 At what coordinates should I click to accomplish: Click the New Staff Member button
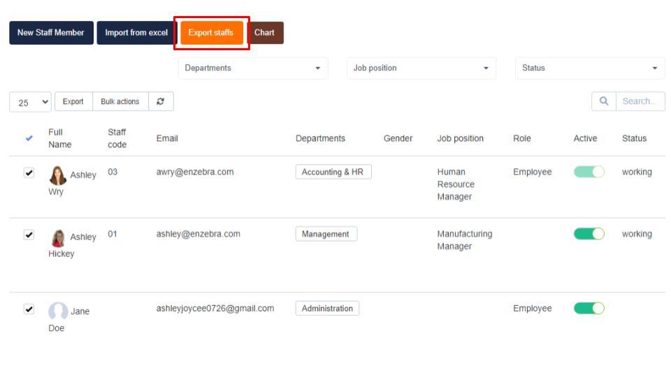point(51,33)
